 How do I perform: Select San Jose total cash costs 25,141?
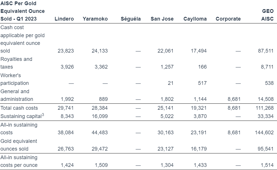point(165,108)
